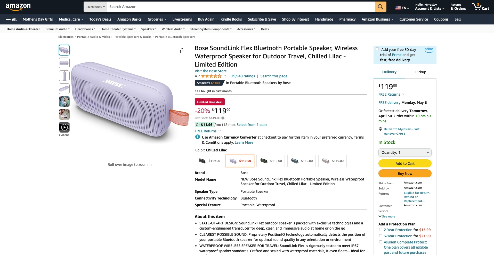Open Today's Deals in navigation bar
The height and width of the screenshot is (255, 494).
click(x=100, y=19)
